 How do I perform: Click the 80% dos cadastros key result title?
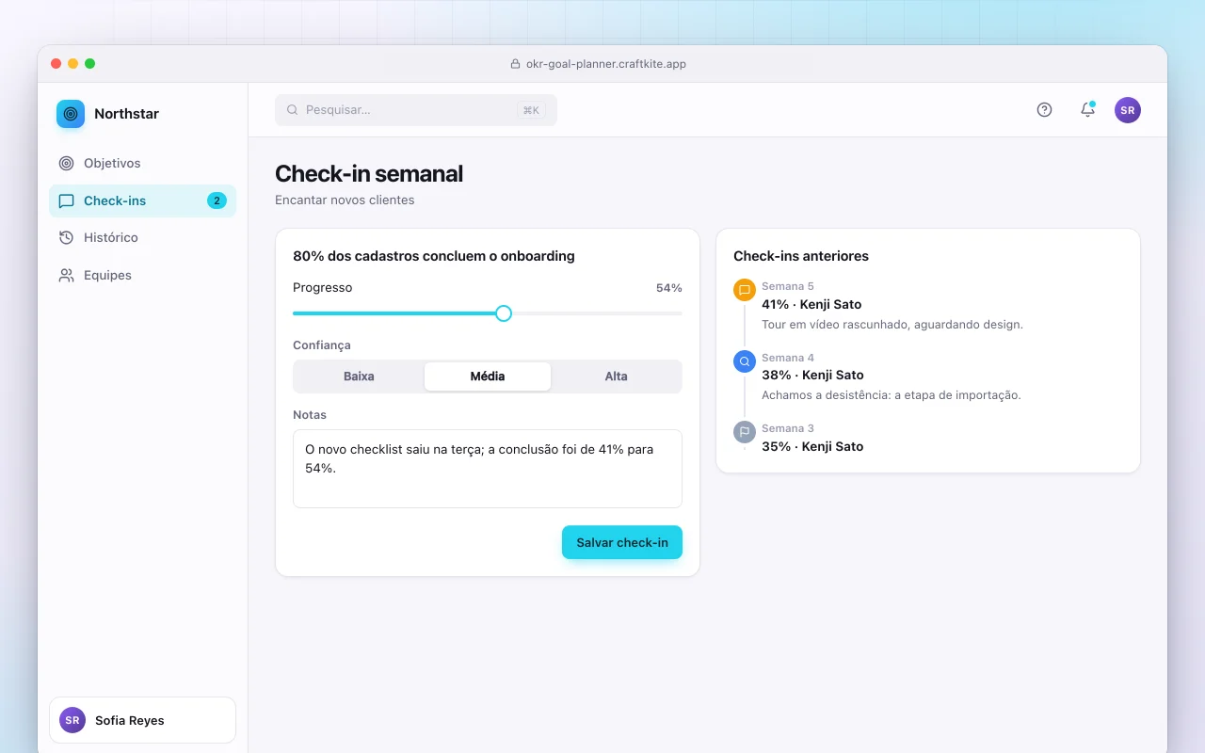[434, 256]
